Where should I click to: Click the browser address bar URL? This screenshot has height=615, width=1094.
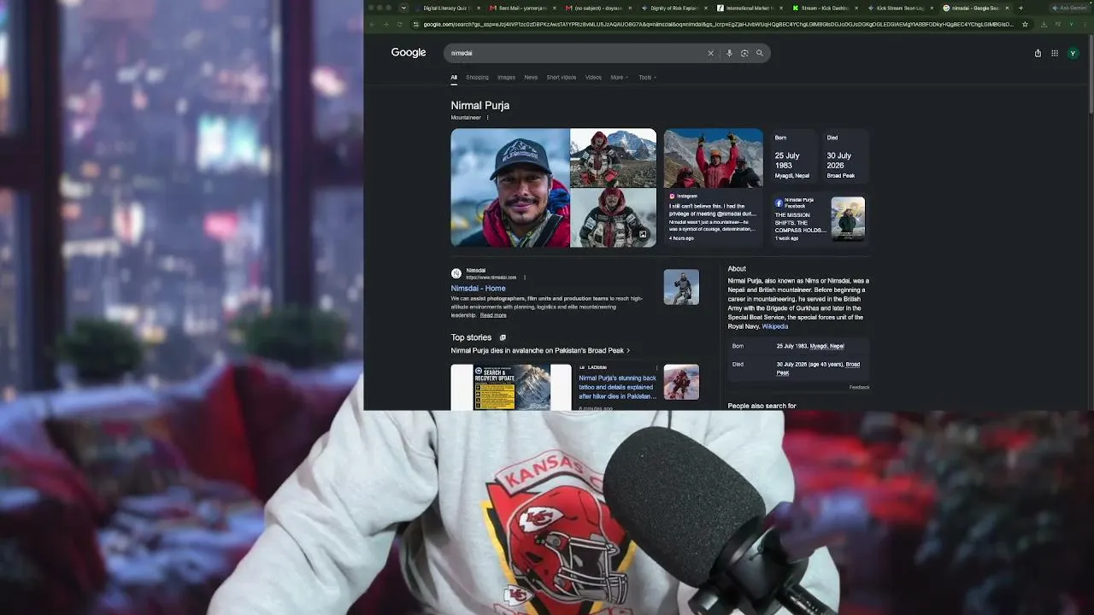coord(718,24)
